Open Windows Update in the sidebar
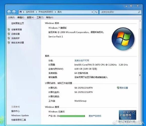Screen dimensions: 146x126 click(x=20, y=115)
